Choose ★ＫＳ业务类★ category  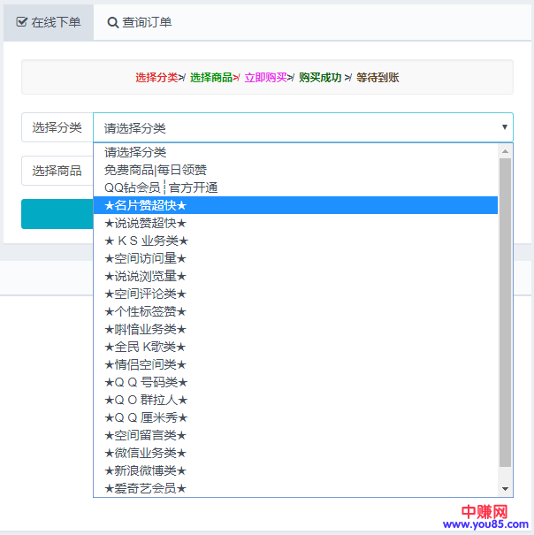[x=146, y=241]
